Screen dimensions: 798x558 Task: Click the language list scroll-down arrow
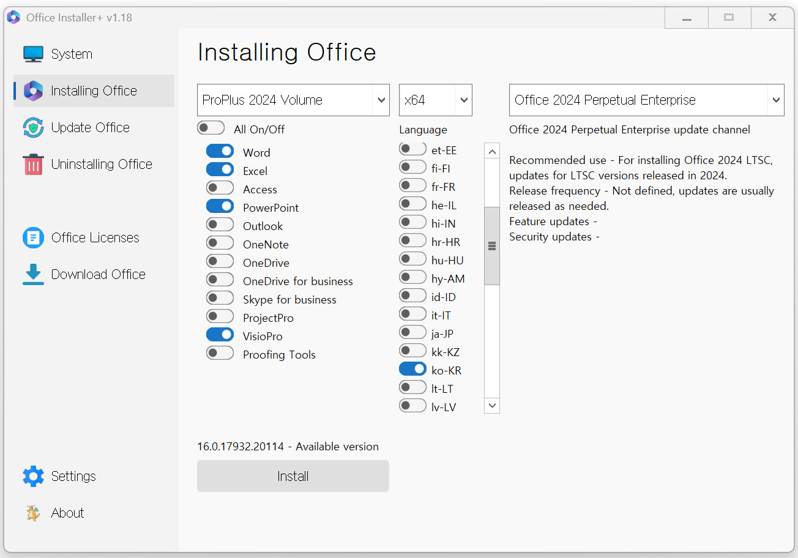pos(492,405)
